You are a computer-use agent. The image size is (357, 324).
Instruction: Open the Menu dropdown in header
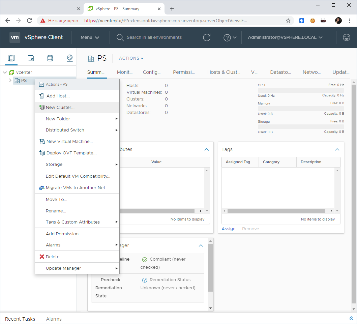click(90, 37)
